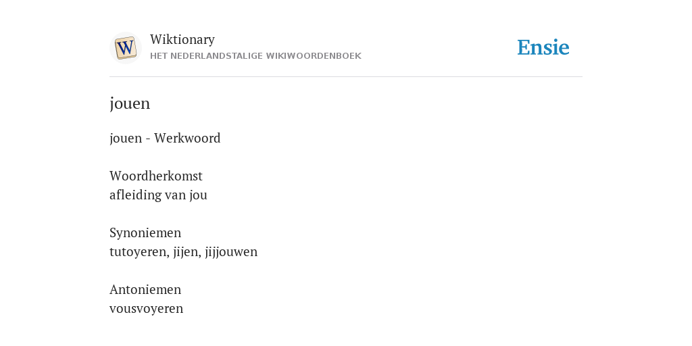Click the round avatar around Wiktionary logo
This screenshot has width=692, height=346.
(x=125, y=48)
